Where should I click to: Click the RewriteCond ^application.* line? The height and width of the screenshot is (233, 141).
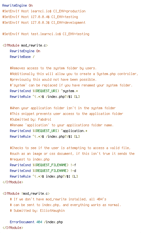48,131
